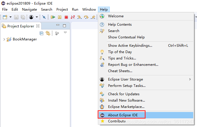Click Collapse All in Project Explorer
The width and height of the screenshot is (197, 127).
(x=41, y=33)
